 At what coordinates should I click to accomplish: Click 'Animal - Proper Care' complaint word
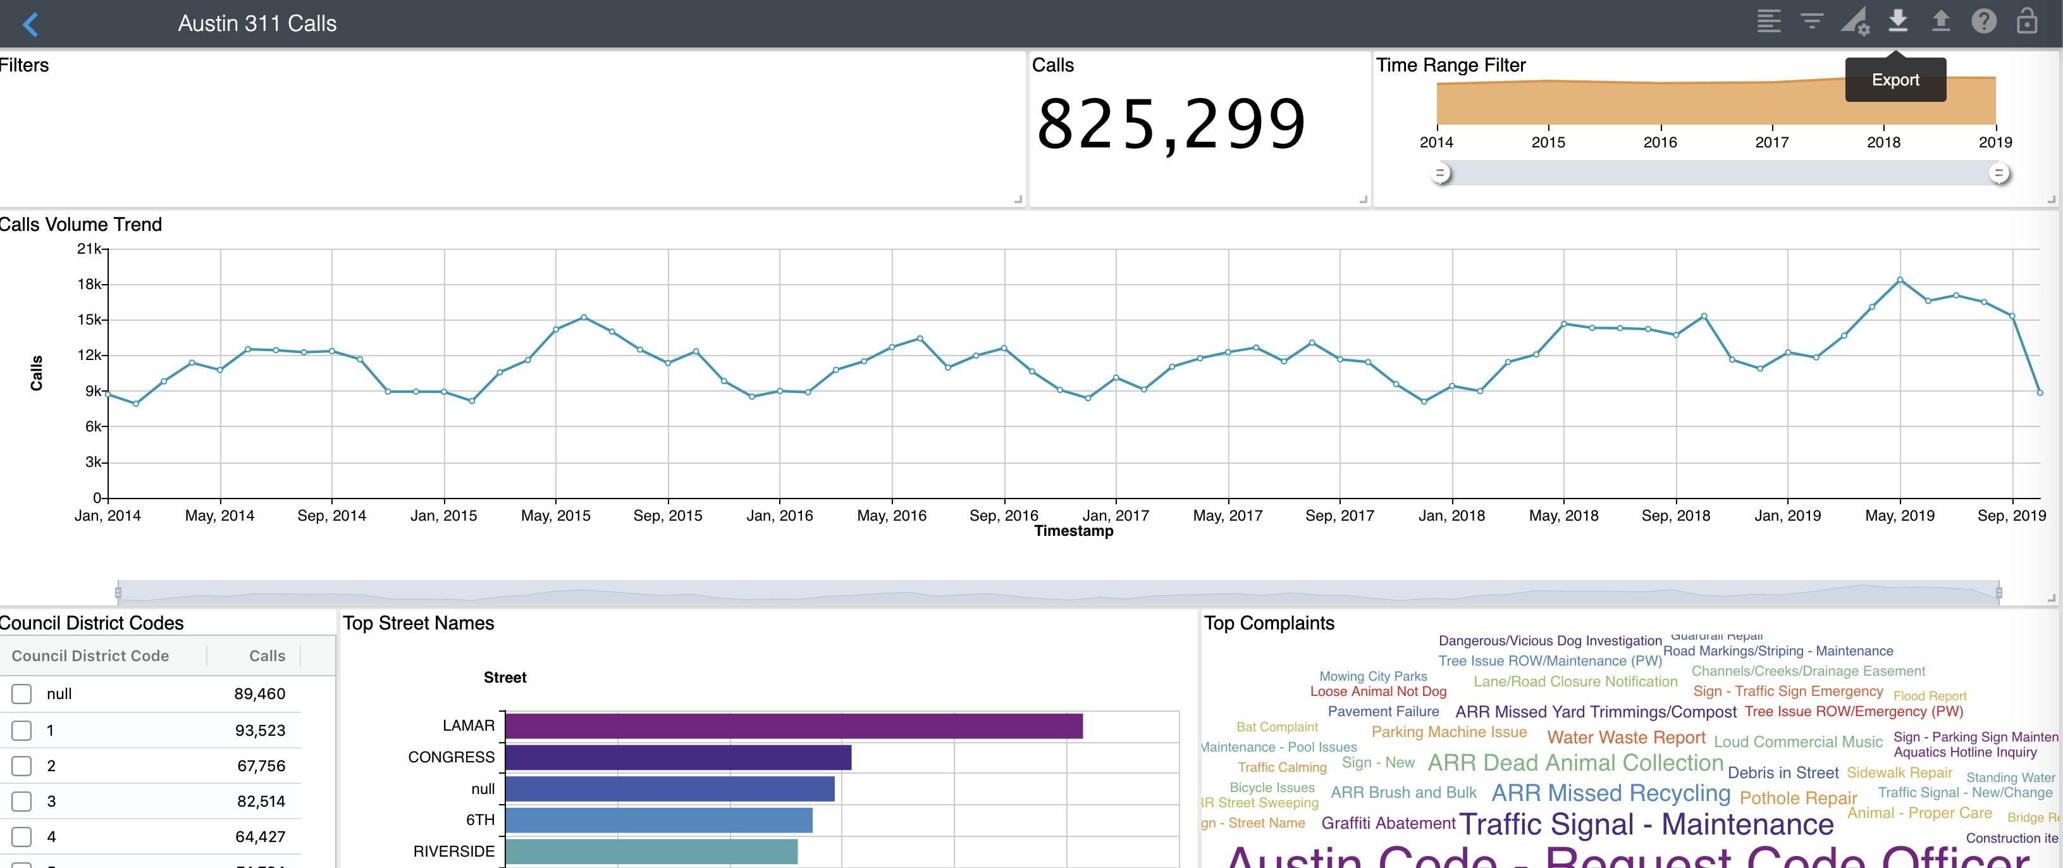pos(1919,813)
